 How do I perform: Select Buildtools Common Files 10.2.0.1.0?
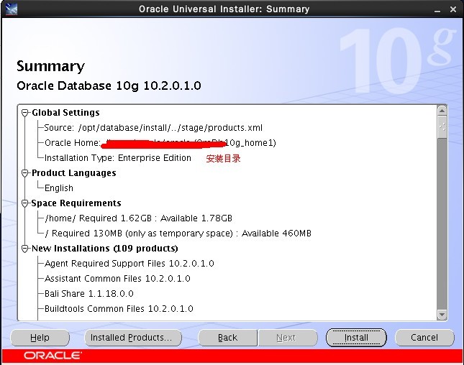[x=119, y=308]
